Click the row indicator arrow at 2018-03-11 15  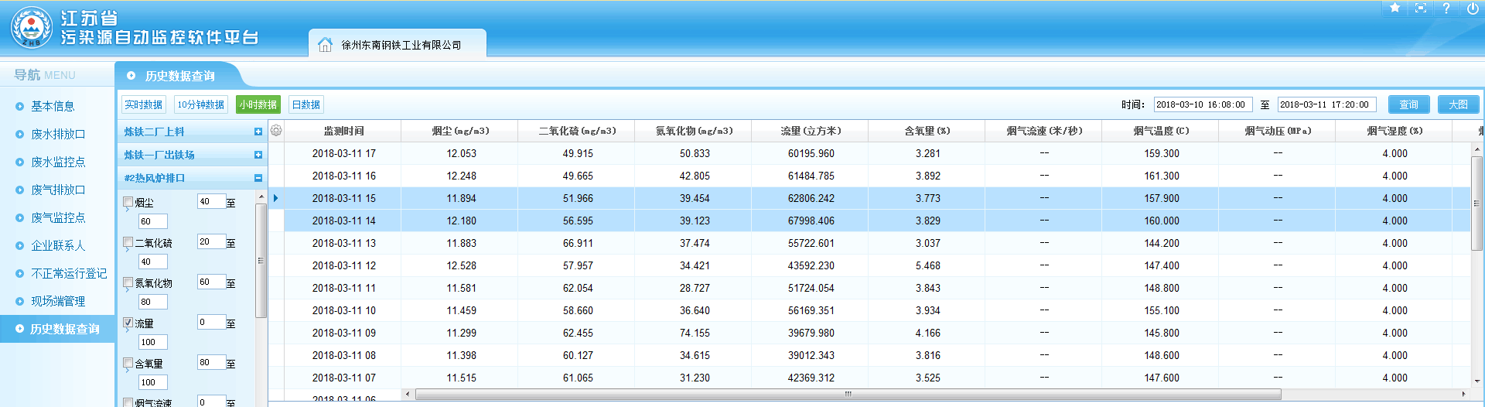pyautogui.click(x=276, y=198)
